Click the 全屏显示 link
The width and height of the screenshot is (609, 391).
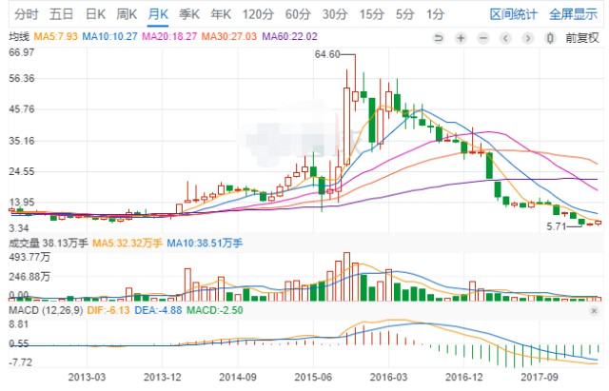[x=573, y=15]
